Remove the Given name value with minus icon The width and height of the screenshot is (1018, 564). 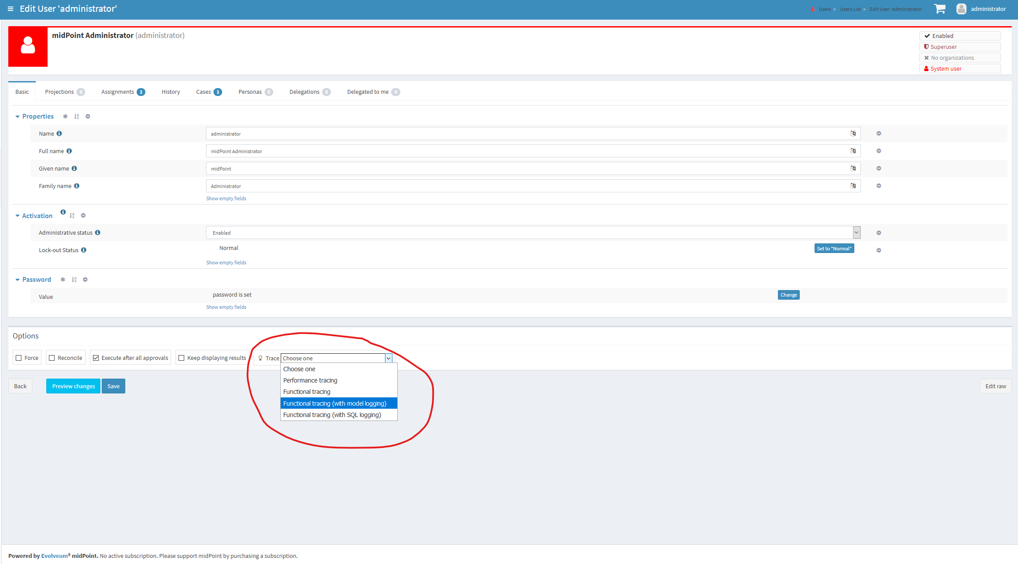click(879, 168)
